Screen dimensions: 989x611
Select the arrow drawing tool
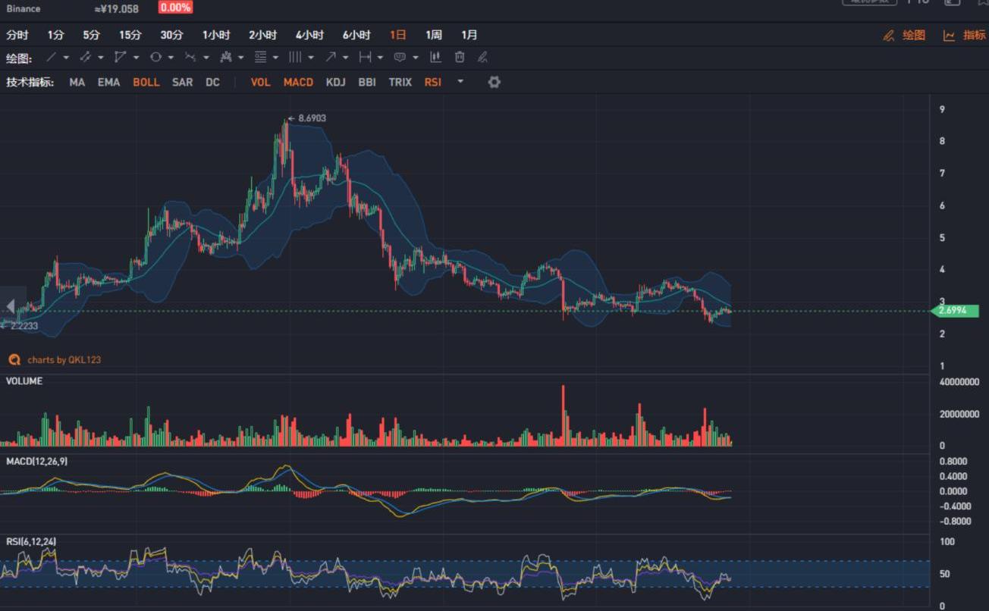(x=331, y=58)
